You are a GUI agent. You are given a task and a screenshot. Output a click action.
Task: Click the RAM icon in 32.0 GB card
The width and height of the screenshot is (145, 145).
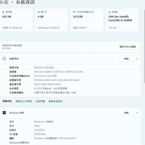click(x=74, y=12)
